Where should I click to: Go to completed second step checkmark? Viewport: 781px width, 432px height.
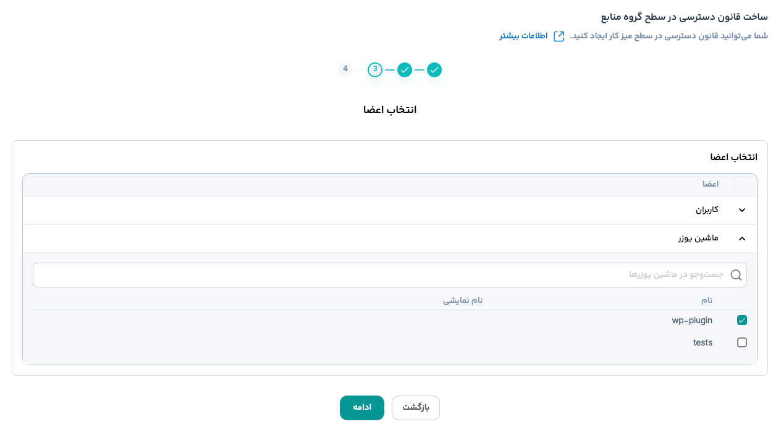click(405, 70)
